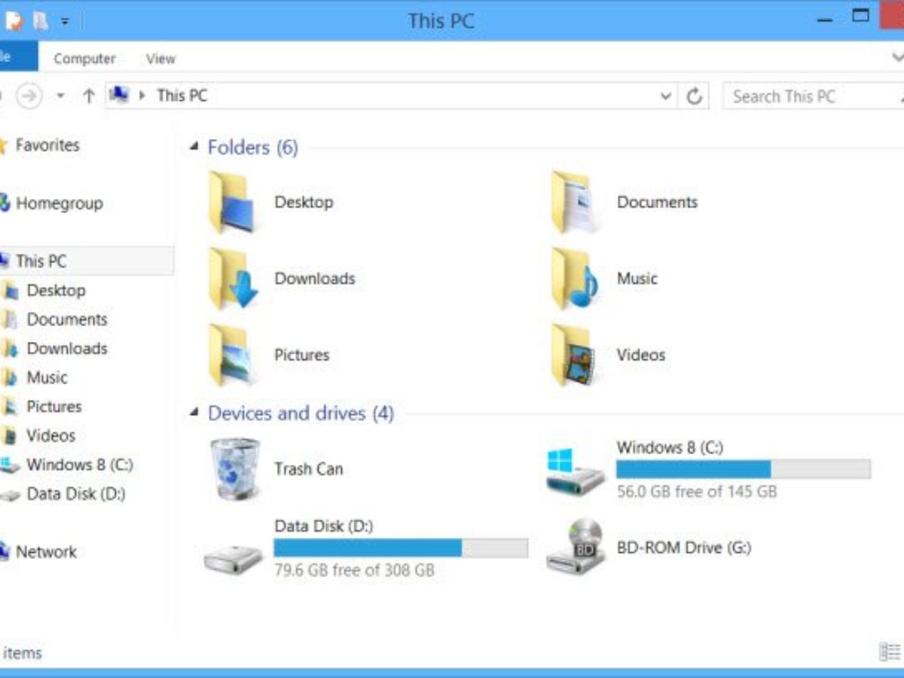Expand the ribbon with chevron
This screenshot has height=678, width=904.
point(897,57)
